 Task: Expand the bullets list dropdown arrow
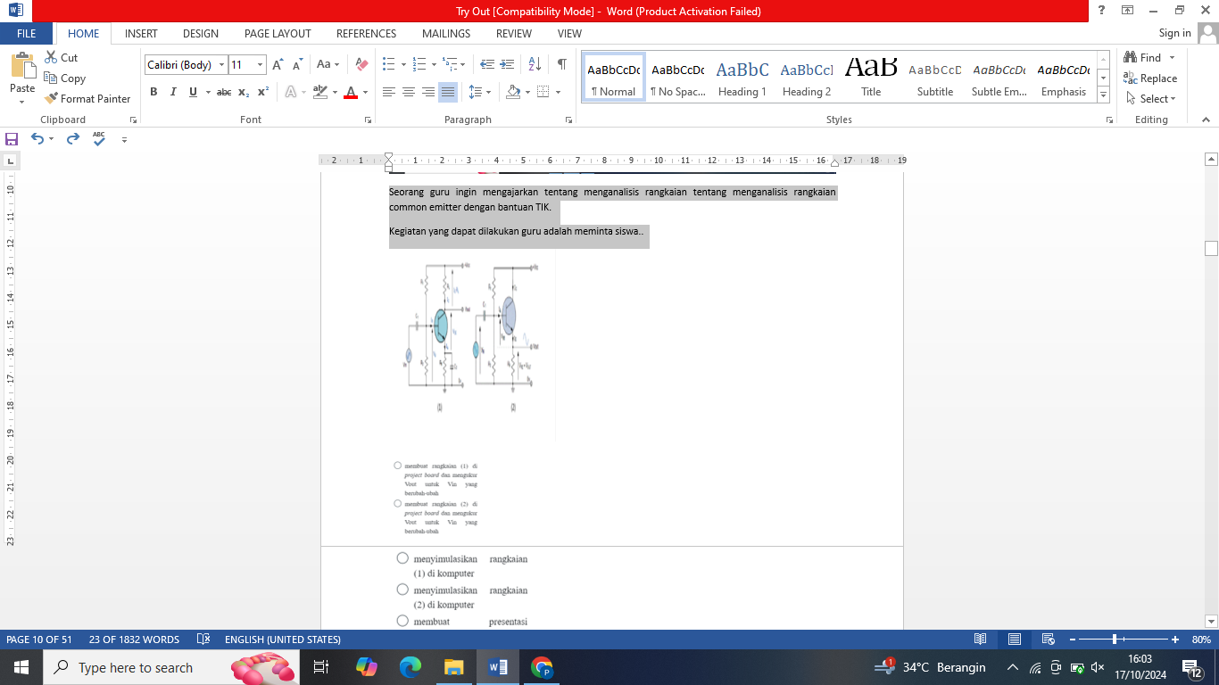[403, 64]
